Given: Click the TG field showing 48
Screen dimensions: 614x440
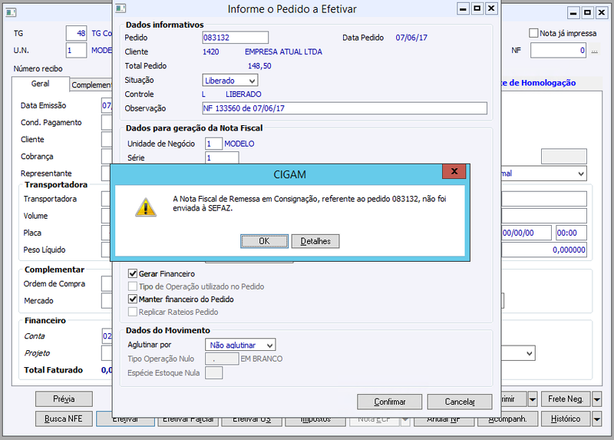Looking at the screenshot, I should (76, 33).
